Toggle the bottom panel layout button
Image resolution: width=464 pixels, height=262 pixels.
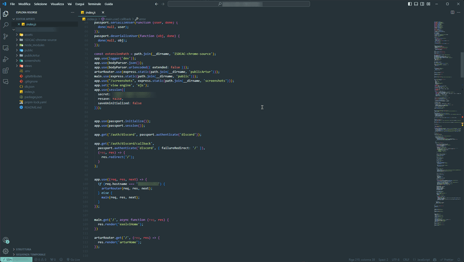(x=416, y=4)
